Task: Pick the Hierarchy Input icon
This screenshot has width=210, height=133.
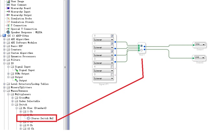Action: 8,12
